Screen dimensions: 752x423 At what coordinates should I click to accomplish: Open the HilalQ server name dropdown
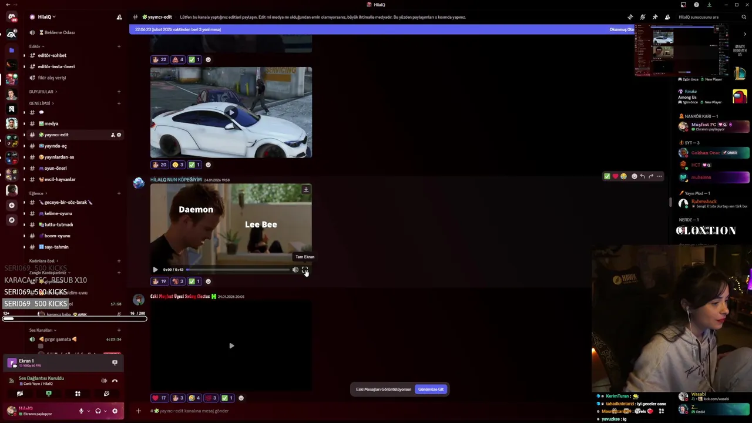[47, 17]
